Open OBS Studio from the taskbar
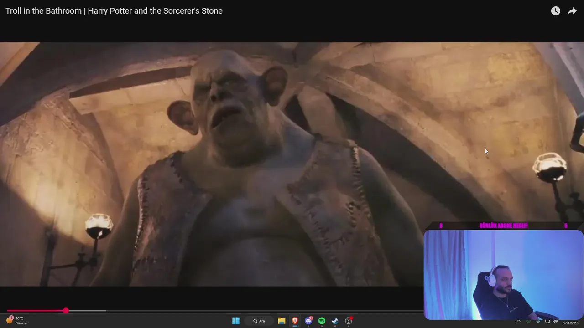 [x=349, y=321]
